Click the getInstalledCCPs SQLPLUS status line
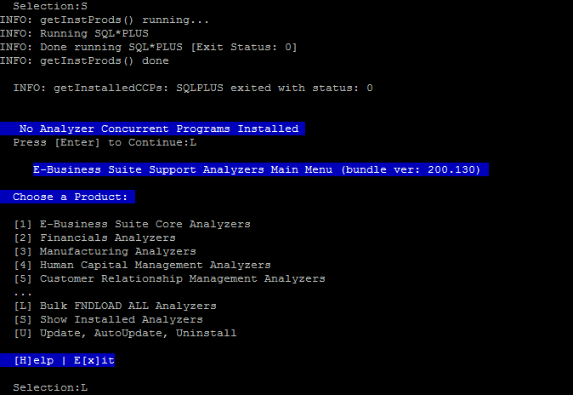Image resolution: width=573 pixels, height=395 pixels. [x=193, y=88]
